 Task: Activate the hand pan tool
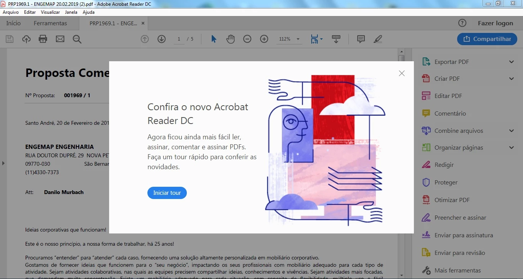click(230, 39)
